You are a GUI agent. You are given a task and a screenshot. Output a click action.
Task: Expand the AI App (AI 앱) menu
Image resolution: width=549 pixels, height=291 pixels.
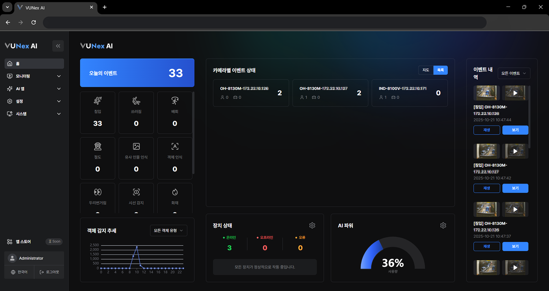pos(34,89)
